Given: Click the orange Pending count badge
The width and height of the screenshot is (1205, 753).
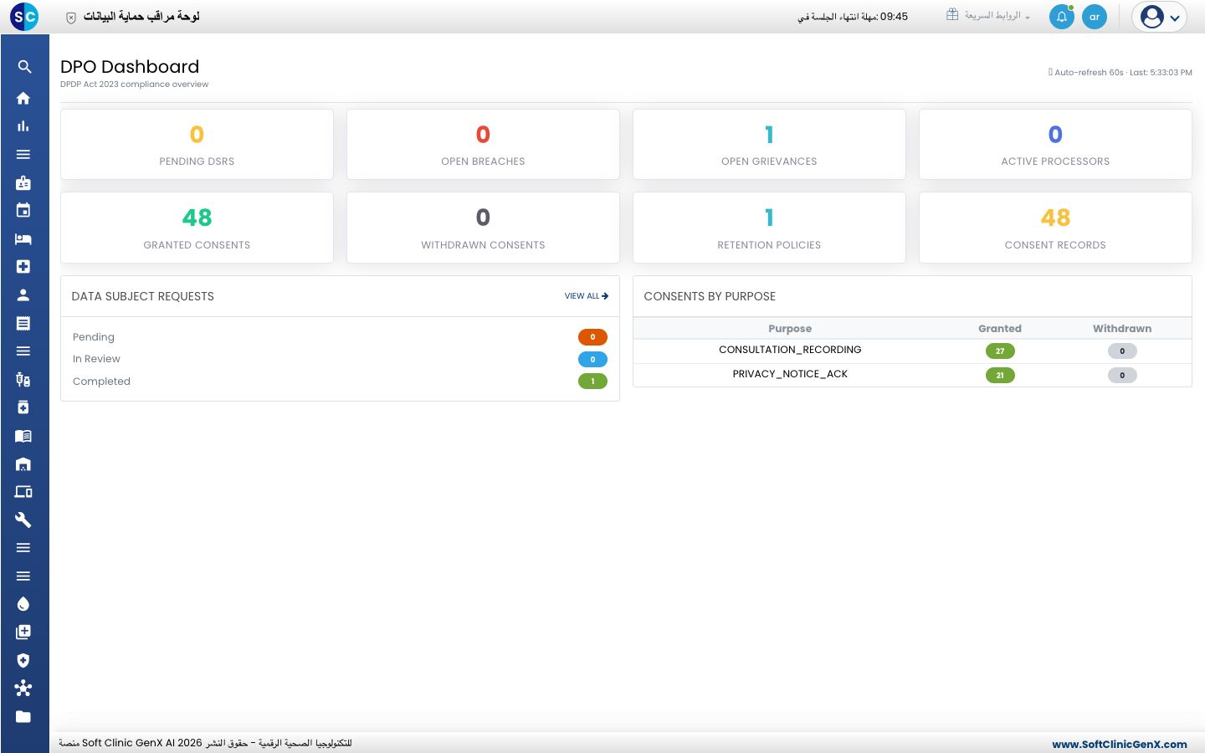Looking at the screenshot, I should [x=592, y=337].
